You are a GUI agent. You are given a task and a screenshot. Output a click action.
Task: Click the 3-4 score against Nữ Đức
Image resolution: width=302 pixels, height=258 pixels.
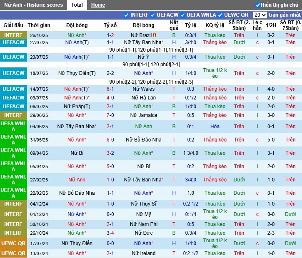110,233
